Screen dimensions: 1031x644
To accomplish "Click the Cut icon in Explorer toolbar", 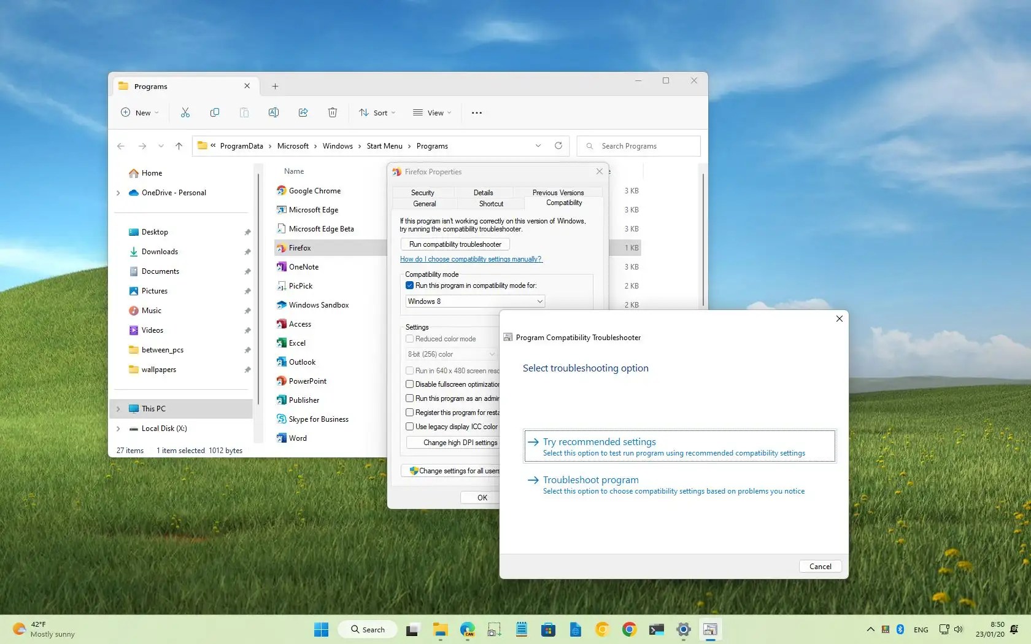I will click(185, 112).
